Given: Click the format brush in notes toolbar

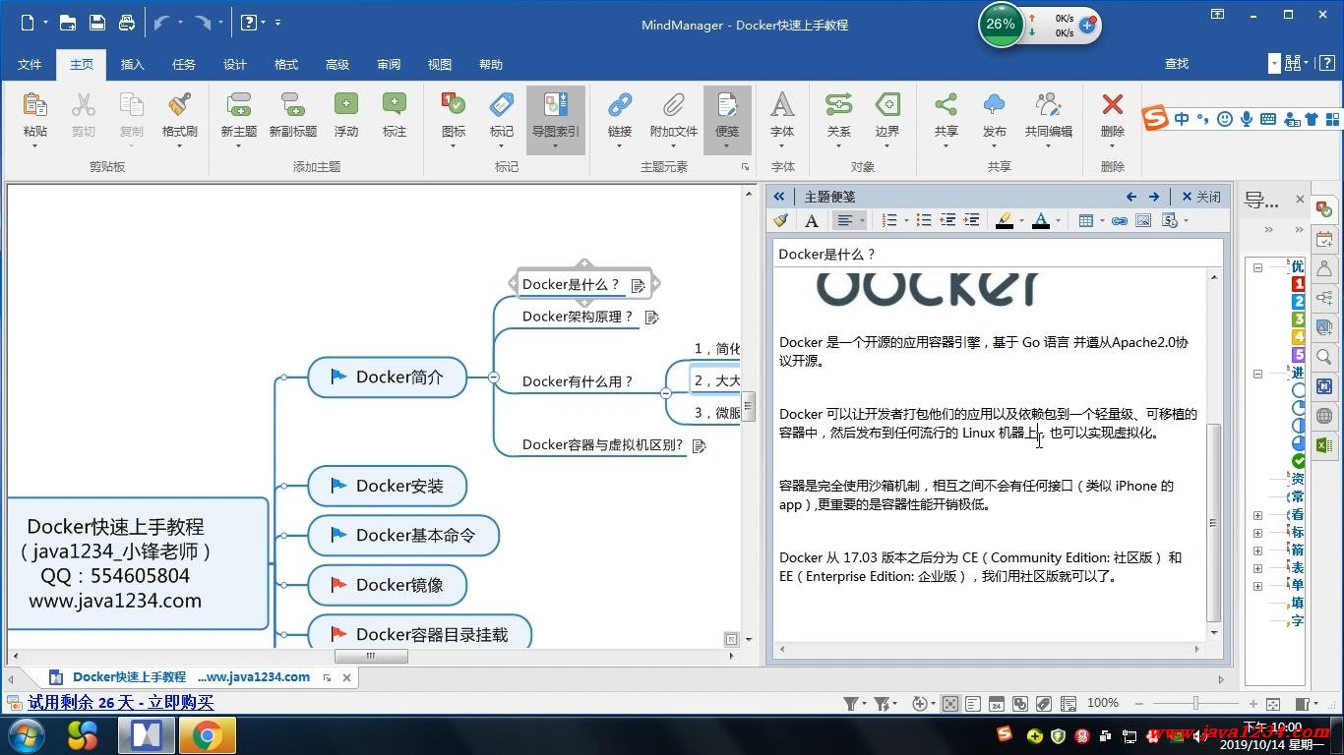Looking at the screenshot, I should (781, 221).
